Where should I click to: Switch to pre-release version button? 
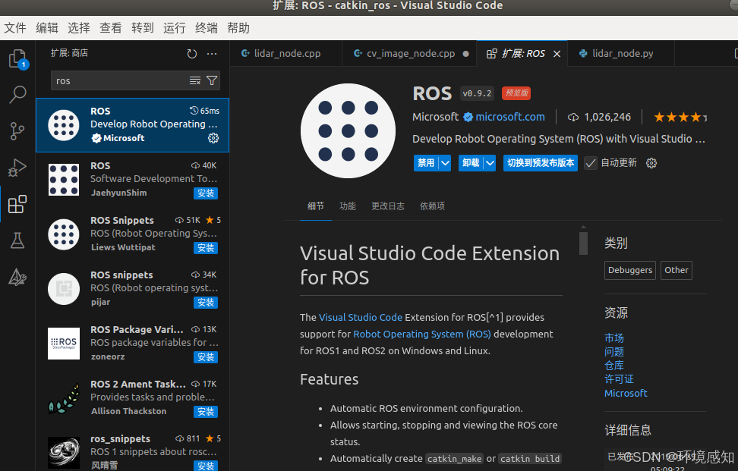click(x=541, y=163)
